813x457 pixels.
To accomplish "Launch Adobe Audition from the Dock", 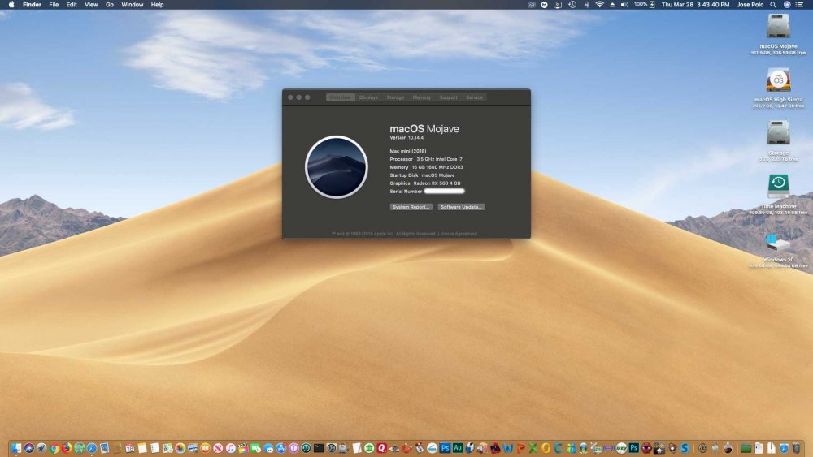I will [458, 448].
